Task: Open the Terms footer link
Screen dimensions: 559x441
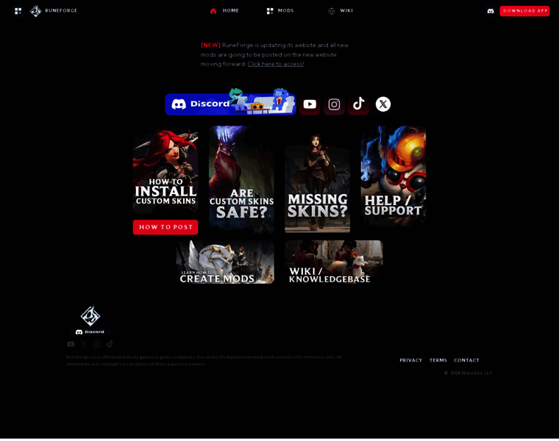Action: coord(438,360)
